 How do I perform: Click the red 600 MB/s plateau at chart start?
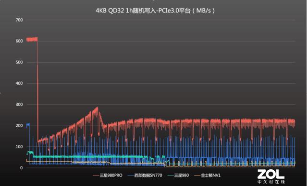coord(32,40)
